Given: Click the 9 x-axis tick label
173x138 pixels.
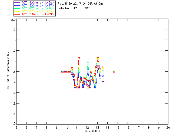Looking at the screenshot, I should (57, 127).
